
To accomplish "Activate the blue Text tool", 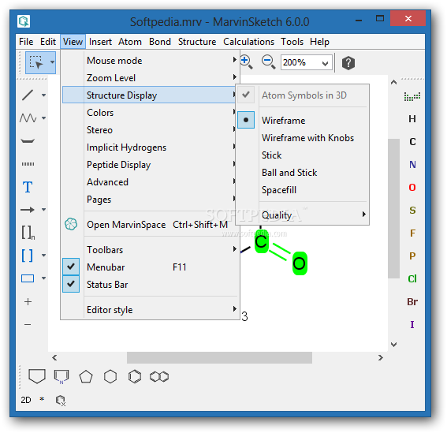I will point(28,187).
